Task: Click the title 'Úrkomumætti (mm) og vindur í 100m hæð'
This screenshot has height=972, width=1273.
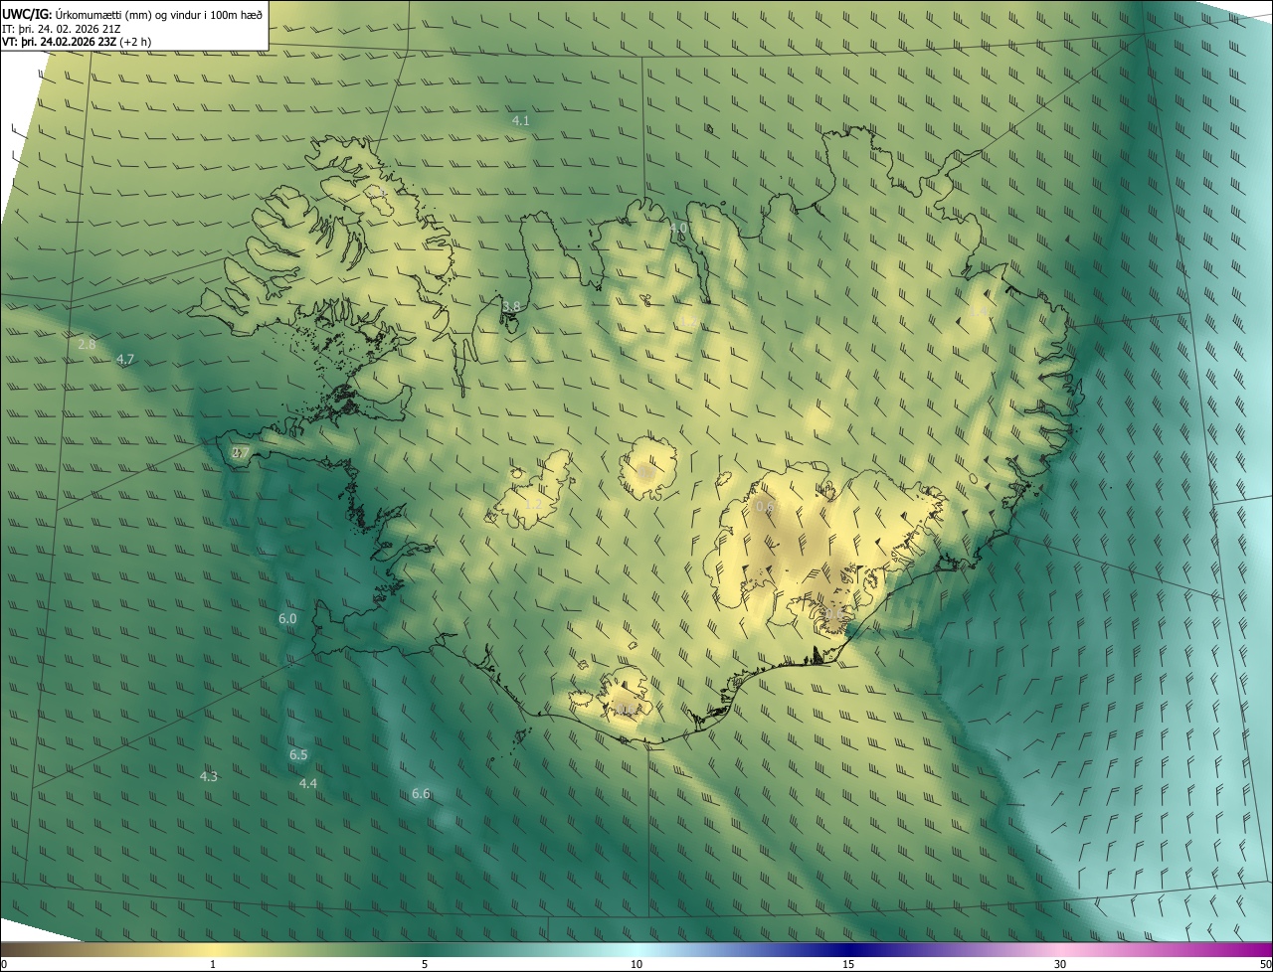Action: [157, 14]
